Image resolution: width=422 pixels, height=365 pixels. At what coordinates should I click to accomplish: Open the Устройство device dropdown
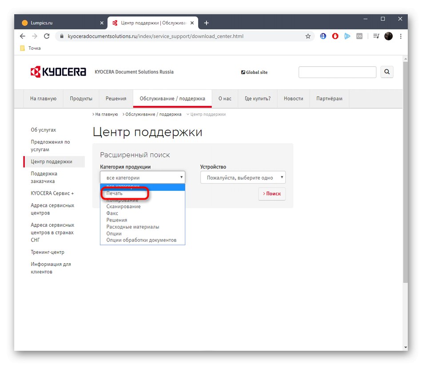pyautogui.click(x=243, y=177)
